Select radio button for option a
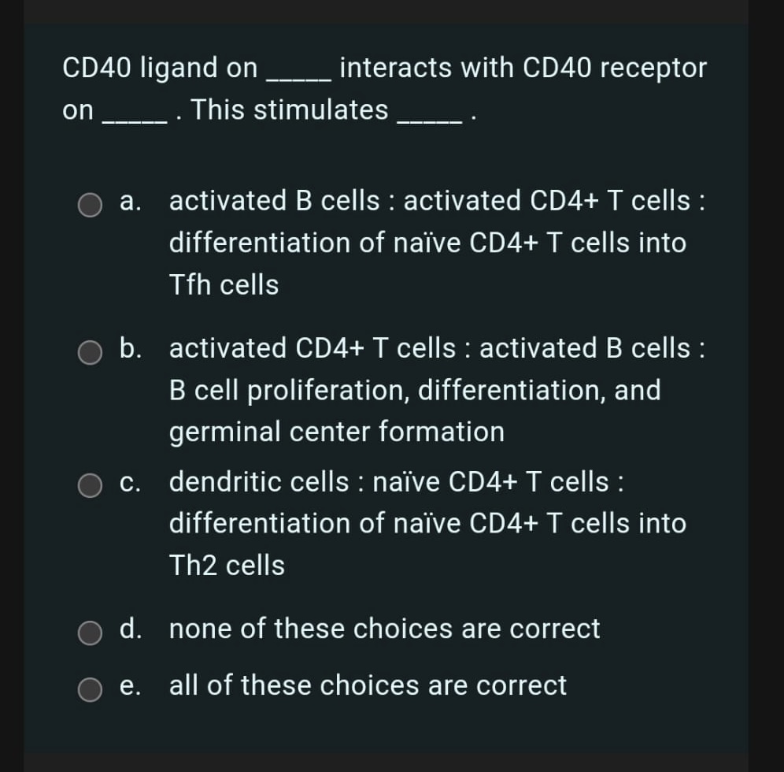 pyautogui.click(x=89, y=205)
